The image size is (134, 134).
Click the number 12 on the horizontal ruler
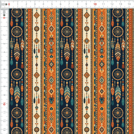(x=112, y=4)
